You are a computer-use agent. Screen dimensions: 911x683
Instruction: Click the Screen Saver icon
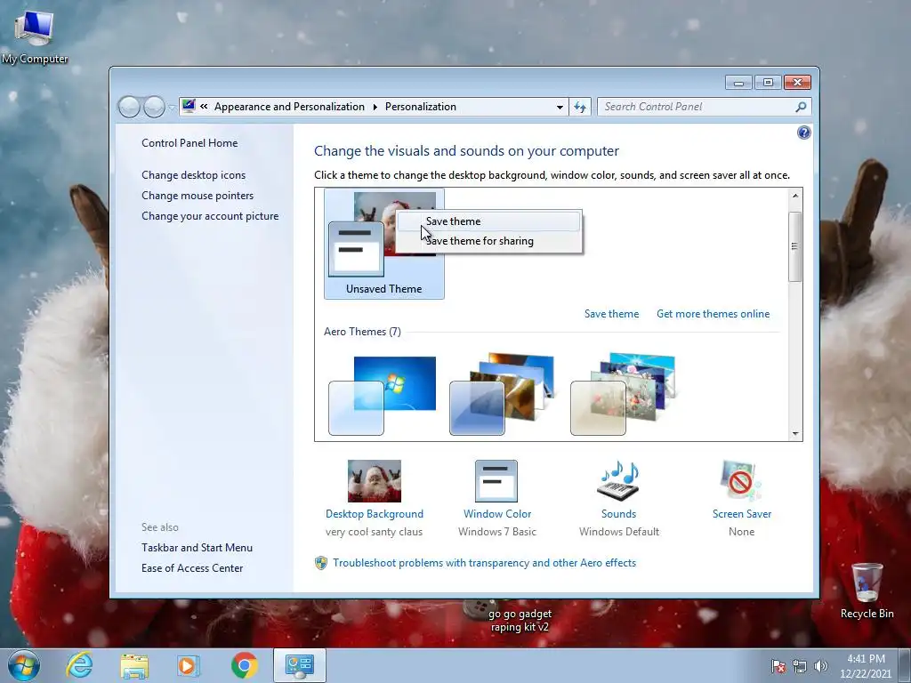point(740,481)
